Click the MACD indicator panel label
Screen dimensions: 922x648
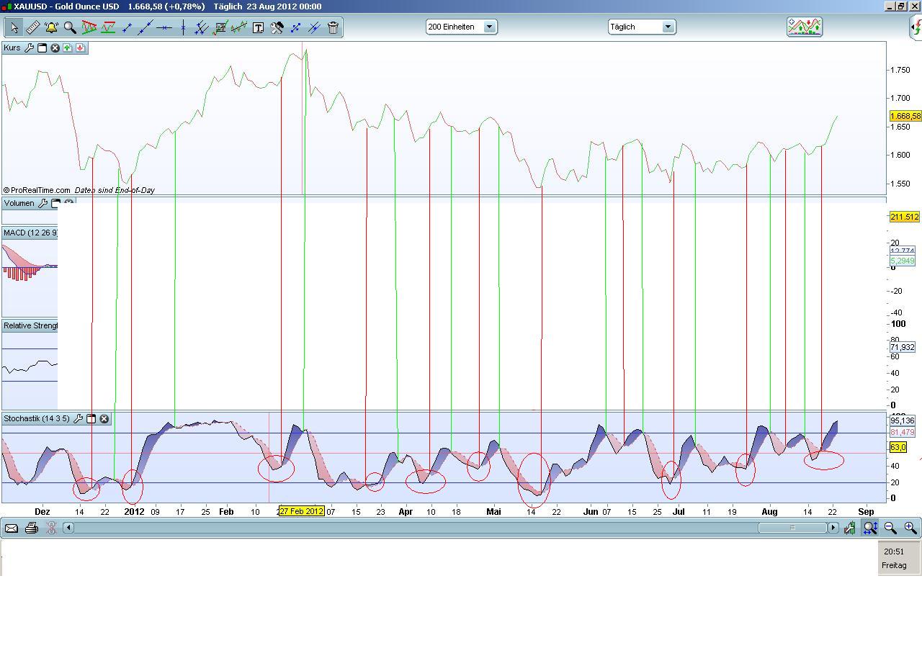[x=29, y=233]
